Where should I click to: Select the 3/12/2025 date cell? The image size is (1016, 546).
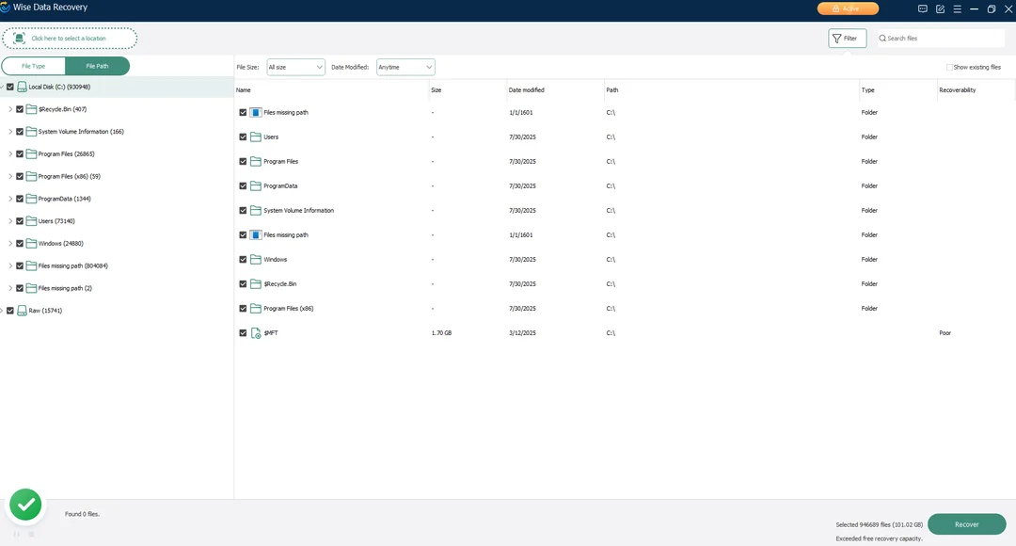(522, 332)
